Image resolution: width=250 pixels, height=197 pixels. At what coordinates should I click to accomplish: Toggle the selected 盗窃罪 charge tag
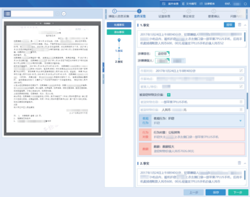pyautogui.click(x=162, y=53)
